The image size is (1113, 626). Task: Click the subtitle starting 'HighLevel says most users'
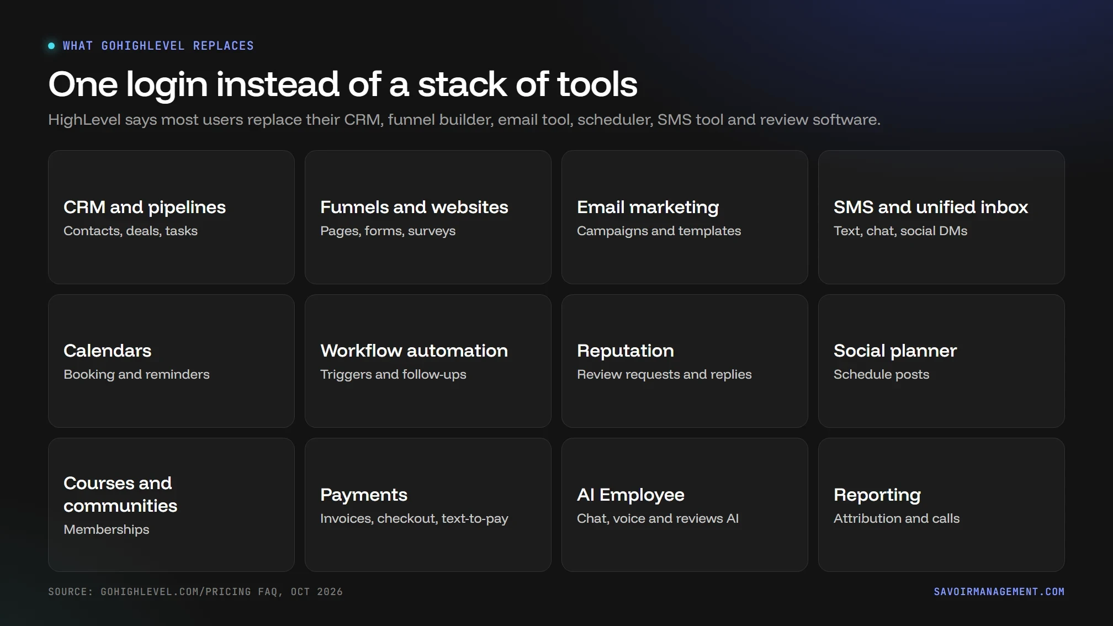(464, 120)
